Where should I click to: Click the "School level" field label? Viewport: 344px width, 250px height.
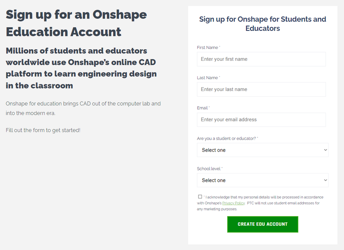pyautogui.click(x=209, y=169)
